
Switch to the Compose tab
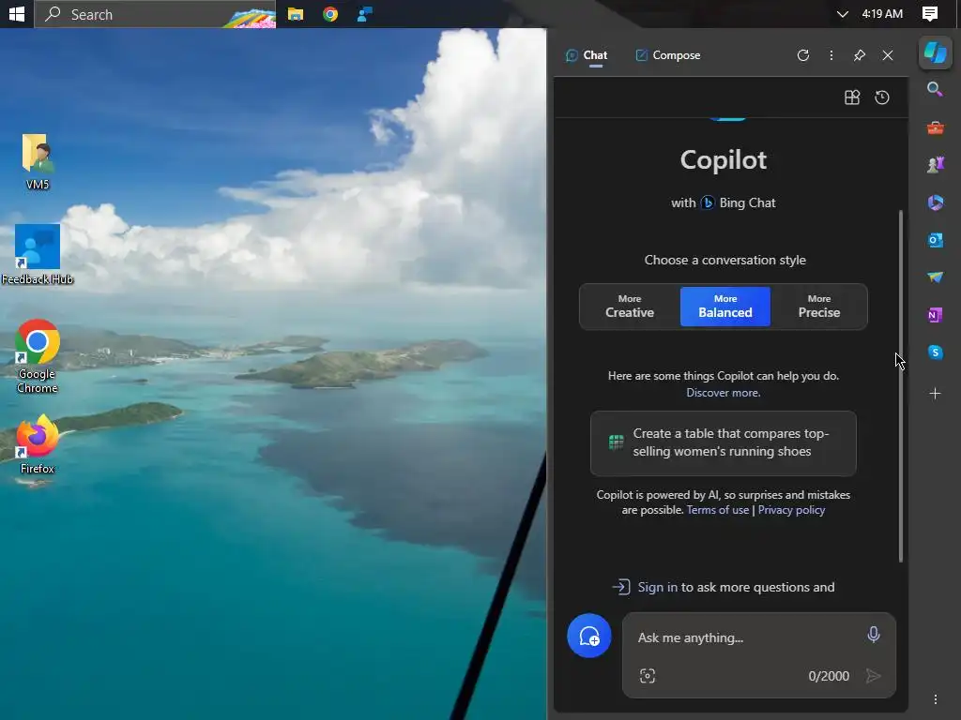point(668,55)
